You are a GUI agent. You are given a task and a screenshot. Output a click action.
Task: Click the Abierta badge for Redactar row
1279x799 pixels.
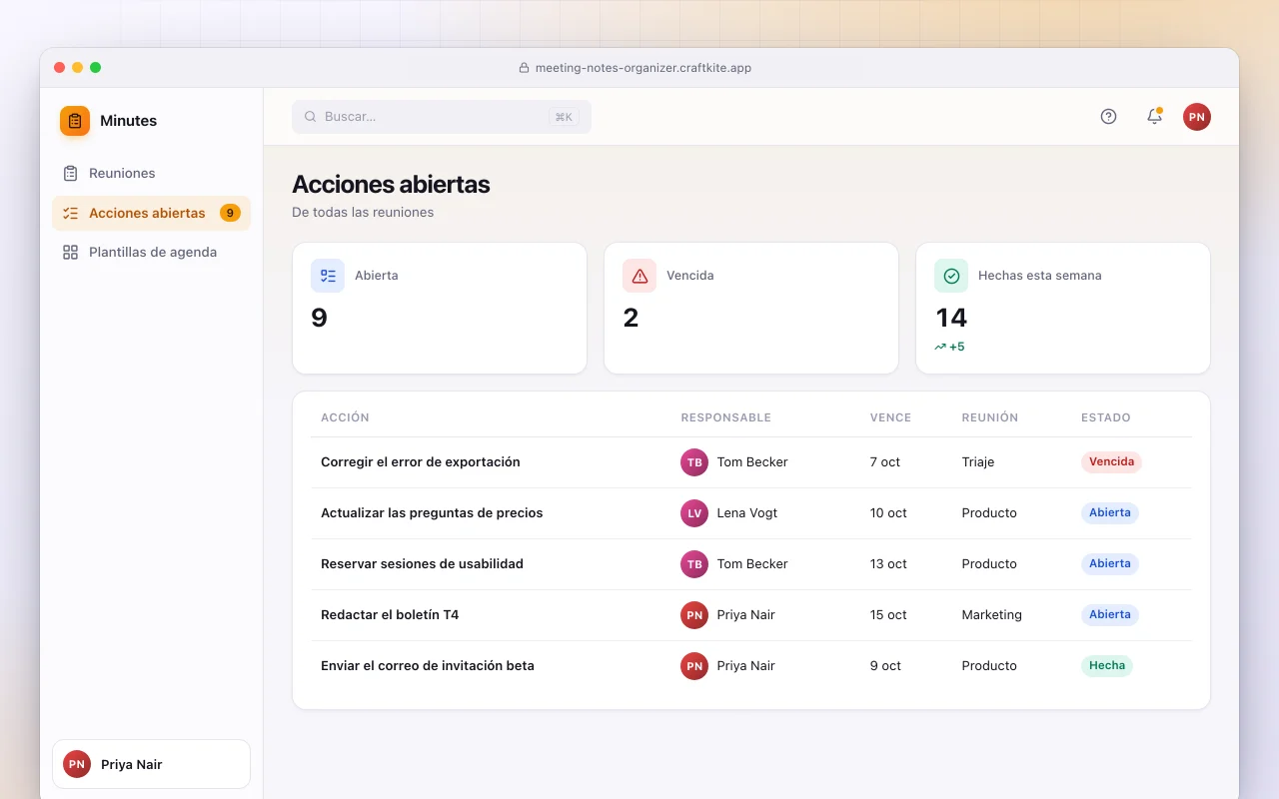pos(1110,615)
